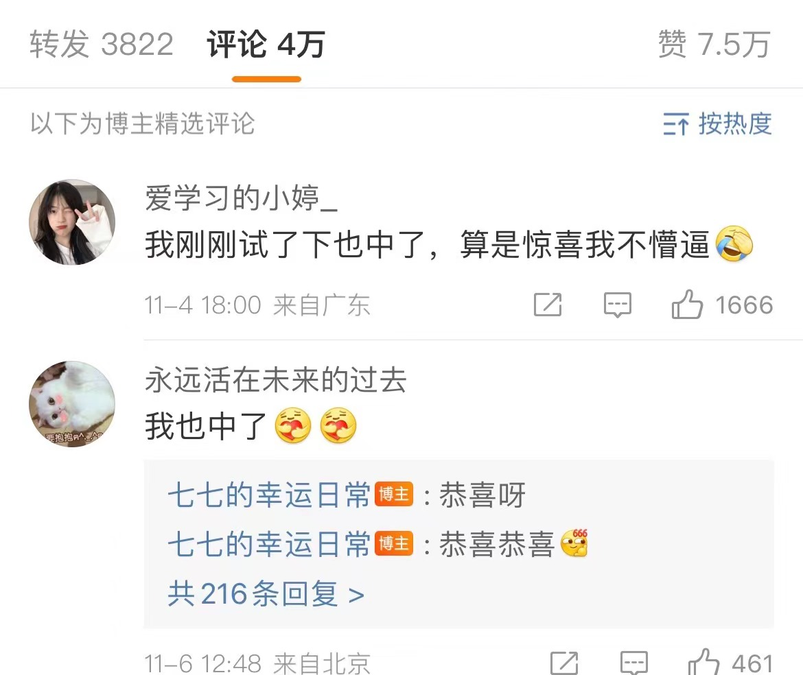Tap reply bubble icon on 爱学习的小婷_ comment
The height and width of the screenshot is (675, 803).
pyautogui.click(x=618, y=305)
